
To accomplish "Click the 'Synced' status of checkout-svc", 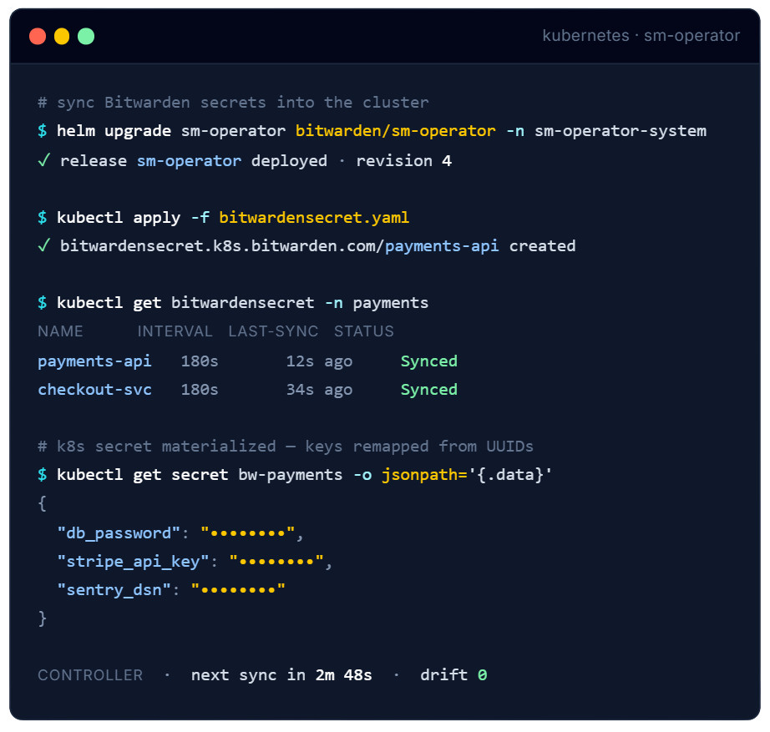I will [x=428, y=391].
